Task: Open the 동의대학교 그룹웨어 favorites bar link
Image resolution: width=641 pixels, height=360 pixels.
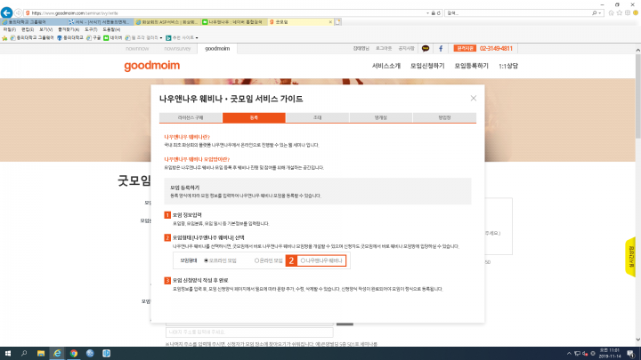Action: click(32, 38)
